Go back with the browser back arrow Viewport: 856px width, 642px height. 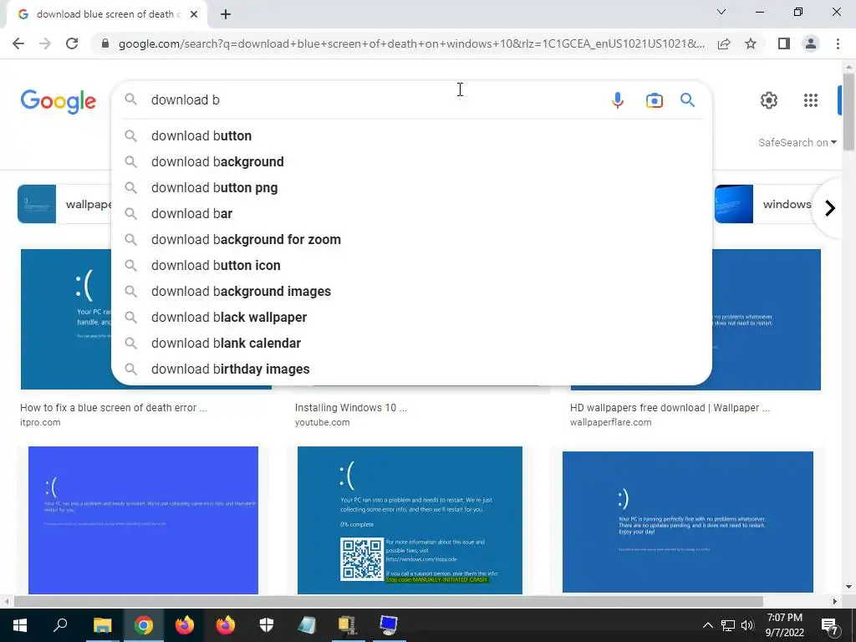coord(18,43)
